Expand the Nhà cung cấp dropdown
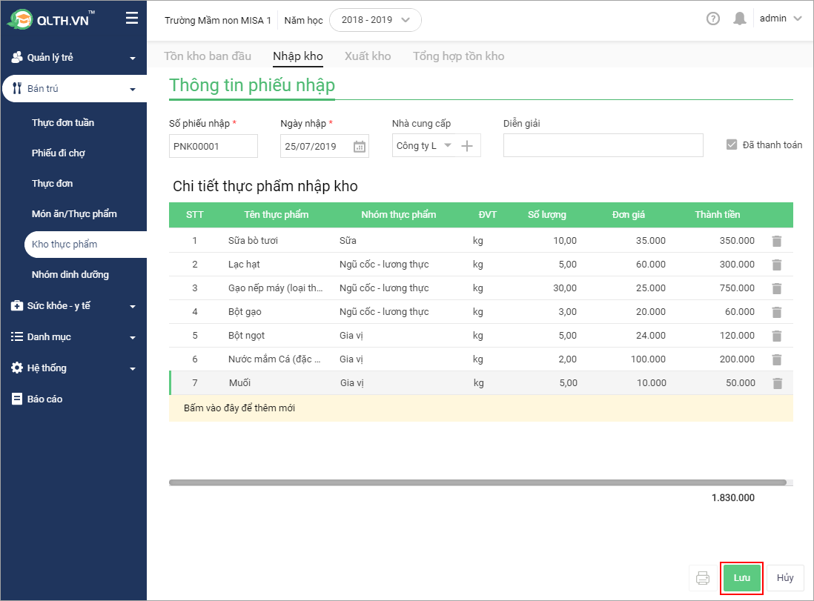Image resolution: width=814 pixels, height=601 pixels. 447,146
